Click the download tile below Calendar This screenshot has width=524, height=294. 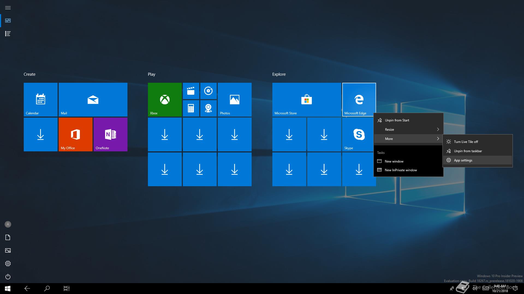coord(40,134)
